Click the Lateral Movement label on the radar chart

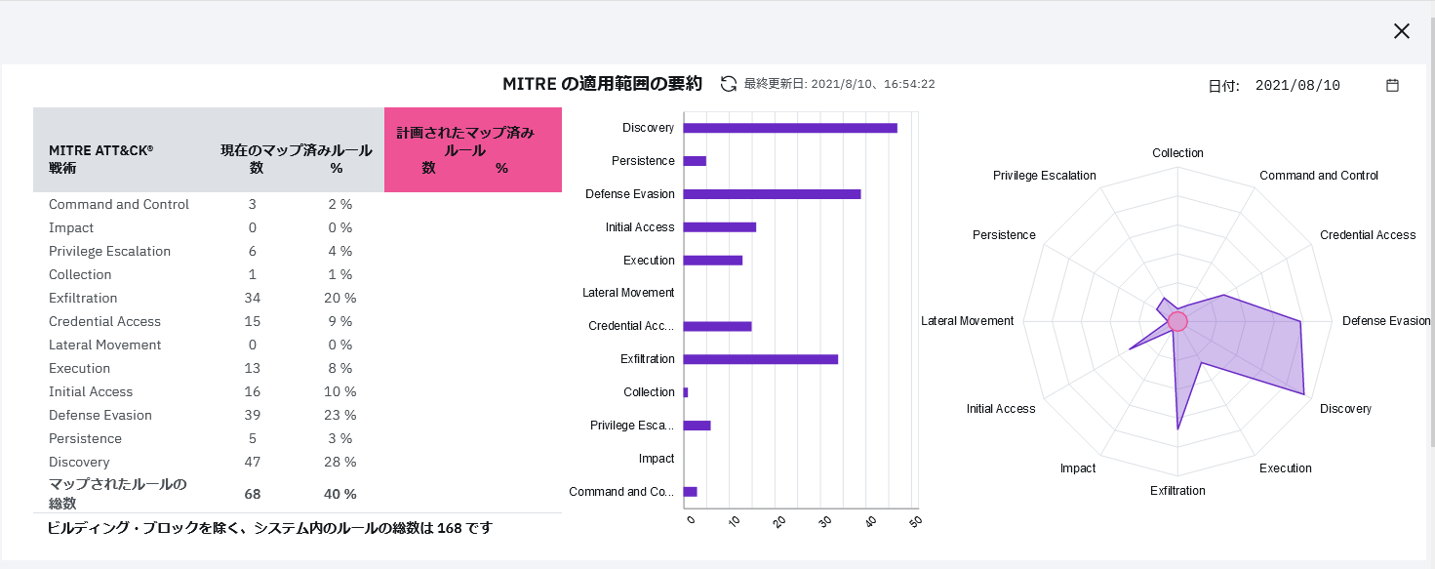968,321
